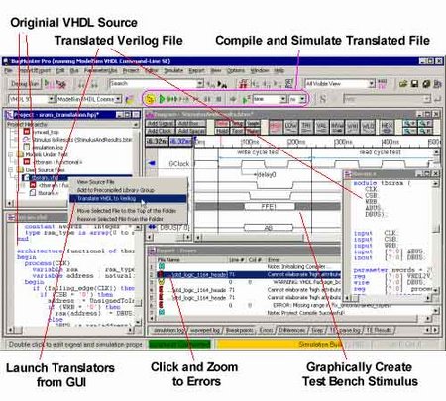Switch to the Breakpoints tab
Viewport: 446px width, 401px height.
[x=240, y=330]
